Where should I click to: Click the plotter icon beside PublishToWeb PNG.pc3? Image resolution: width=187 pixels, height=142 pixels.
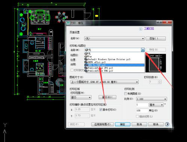pyautogui.click(x=86, y=71)
